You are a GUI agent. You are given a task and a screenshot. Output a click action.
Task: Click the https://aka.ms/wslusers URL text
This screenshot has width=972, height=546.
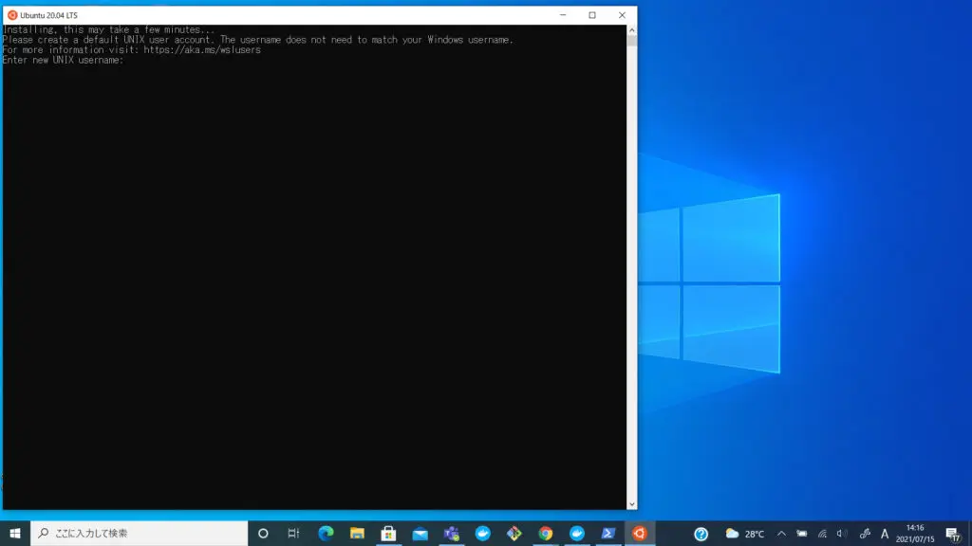point(202,50)
